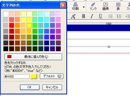The width and height of the screenshot is (130, 96).
Task: Click the table column handle icon above blue bar
Action: tap(109, 24)
